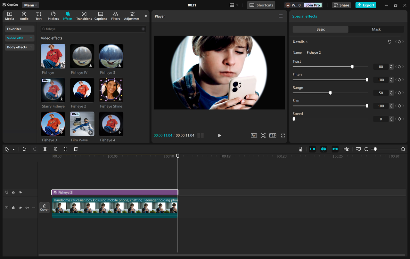Open the Media tab
410x259 pixels.
(10, 16)
